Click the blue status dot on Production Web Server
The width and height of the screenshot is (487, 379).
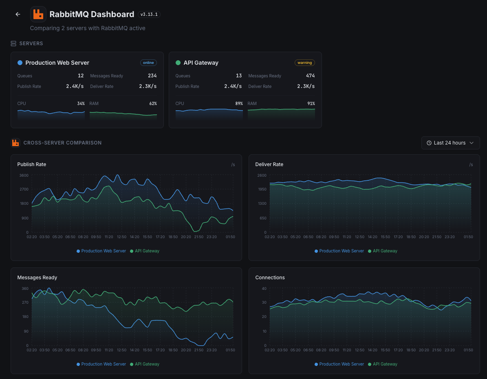(19, 62)
